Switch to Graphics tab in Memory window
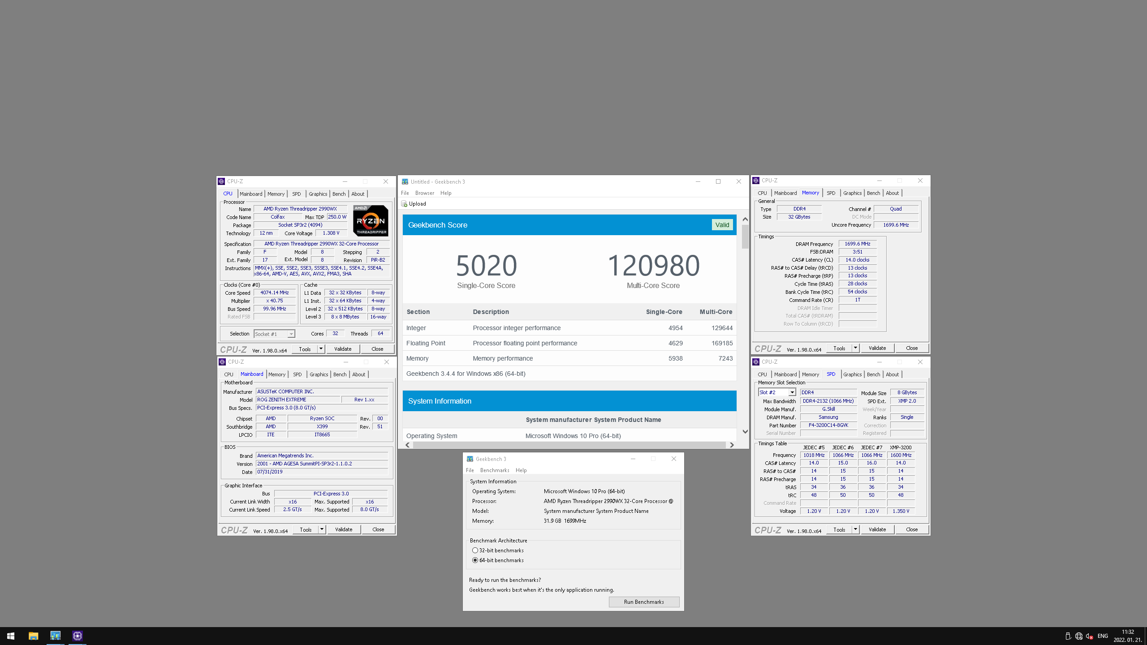The image size is (1147, 645). [852, 193]
